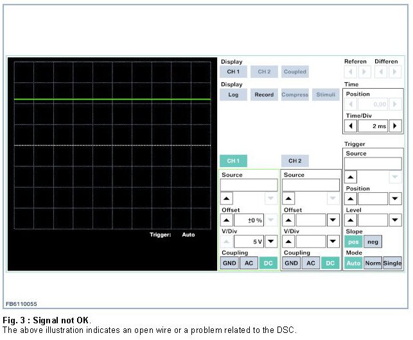The height and width of the screenshot is (340, 413).
Task: Click the CH 2 V/Div up arrow
Action: pos(289,242)
